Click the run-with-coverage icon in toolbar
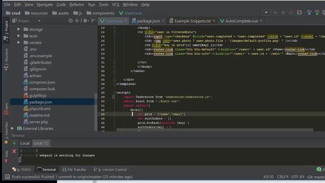The width and height of the screenshot is (325, 183). 291,13
